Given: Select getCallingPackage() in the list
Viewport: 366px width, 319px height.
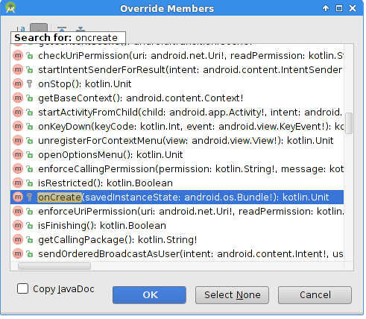Looking at the screenshot, I should (x=177, y=240).
